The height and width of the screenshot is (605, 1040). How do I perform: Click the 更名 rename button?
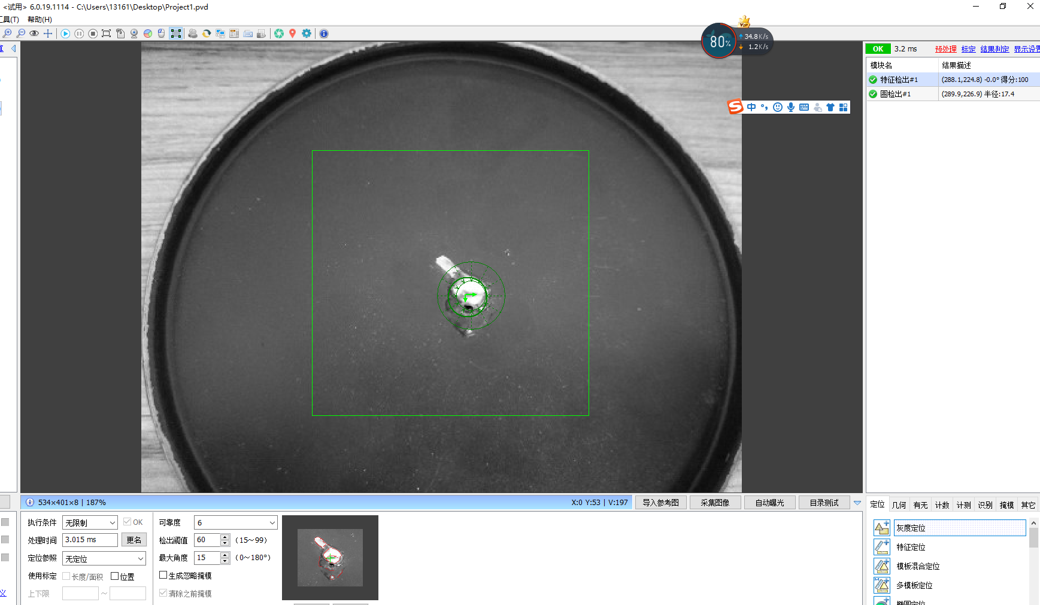(x=134, y=540)
